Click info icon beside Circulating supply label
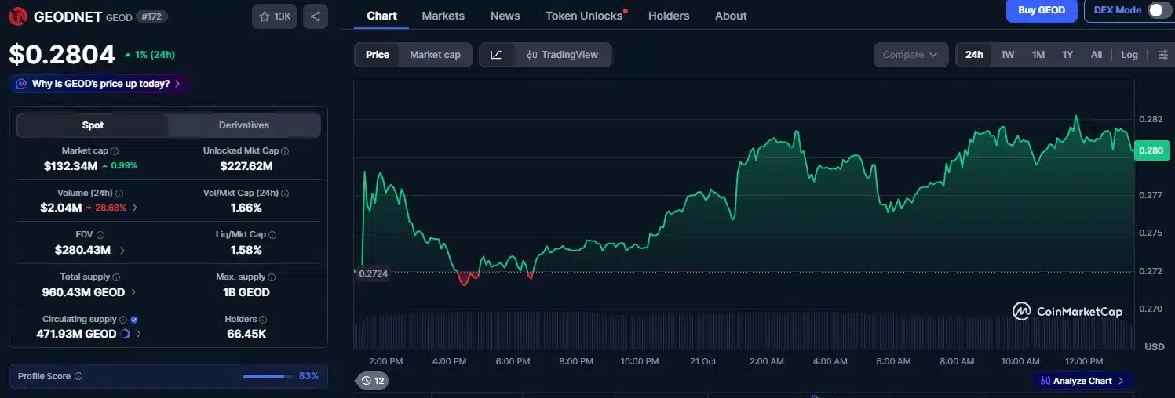 123,319
